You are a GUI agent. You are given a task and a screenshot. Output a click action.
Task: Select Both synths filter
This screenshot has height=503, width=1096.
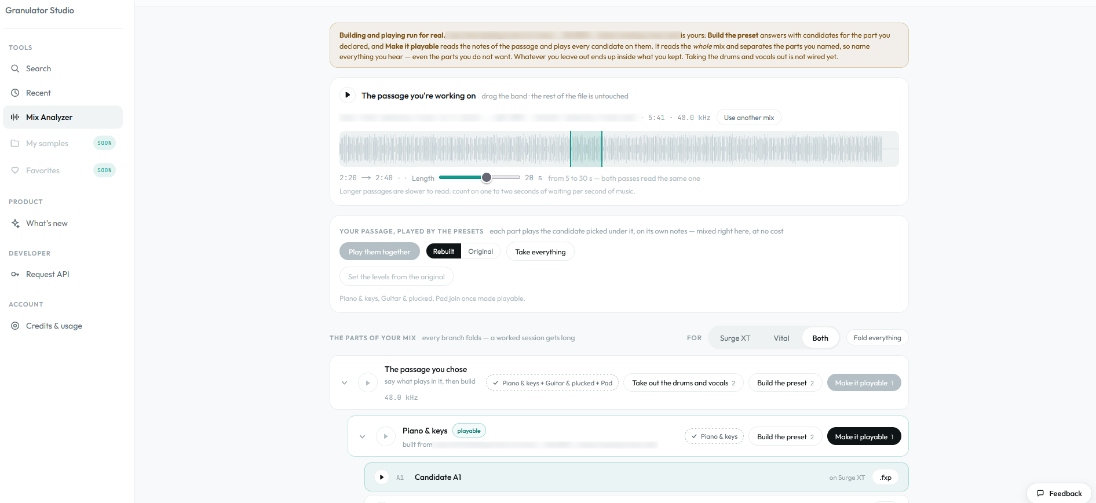(820, 338)
